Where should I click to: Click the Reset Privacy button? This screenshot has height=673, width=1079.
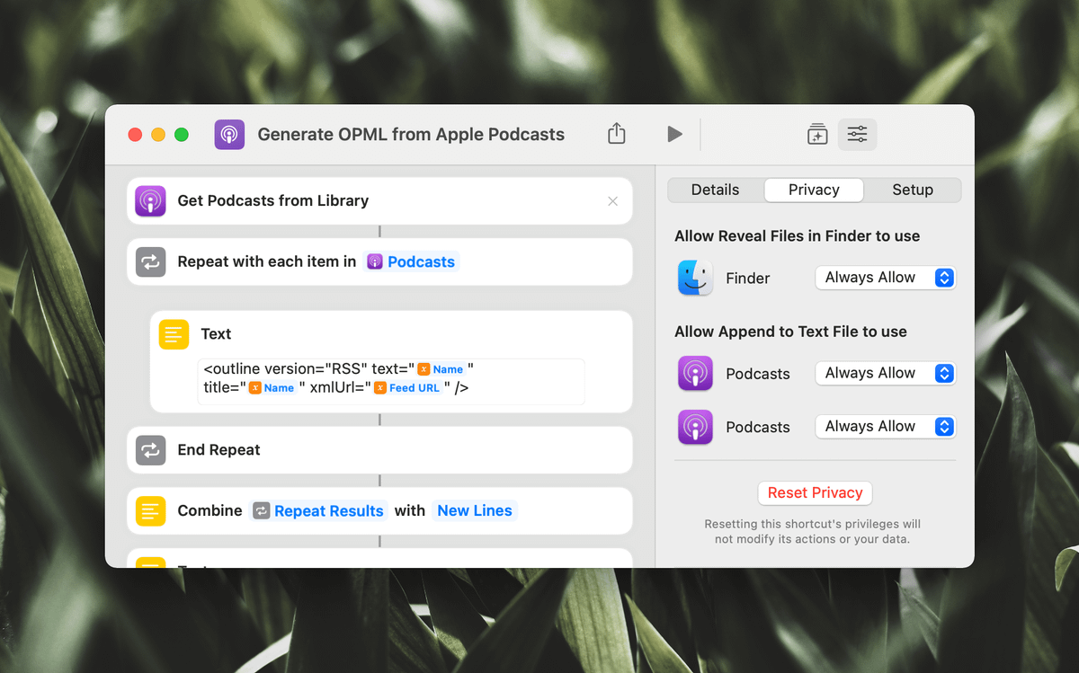[815, 492]
